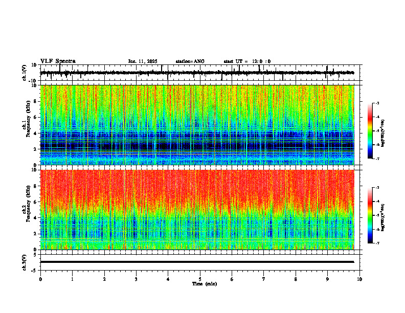The image size is (405, 313).
Task: Click time axis tick label '9'
Action: (327, 279)
